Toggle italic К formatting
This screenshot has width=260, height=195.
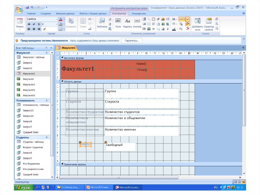(x=34, y=24)
